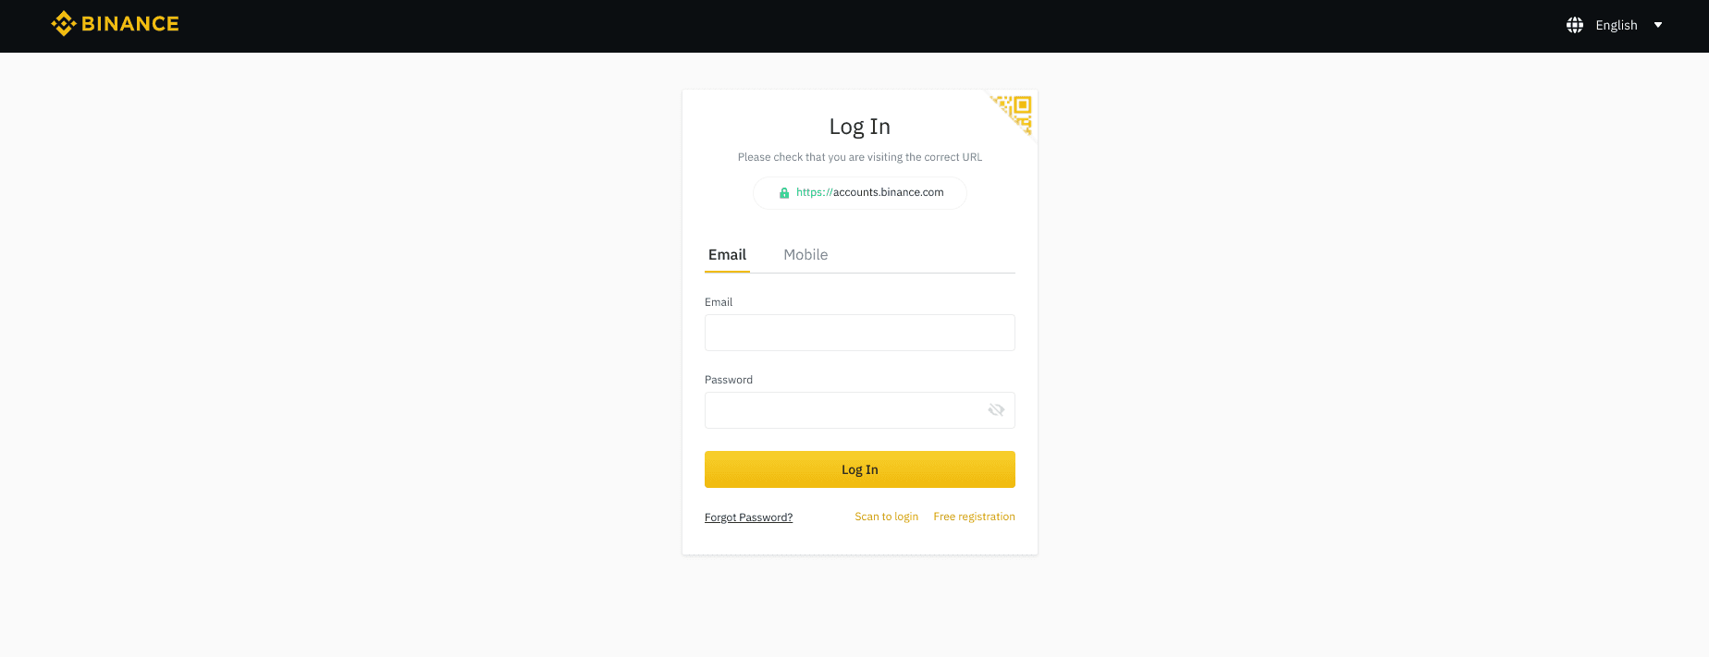The image size is (1709, 657).
Task: Click the yellow Log In button
Action: tap(860, 469)
